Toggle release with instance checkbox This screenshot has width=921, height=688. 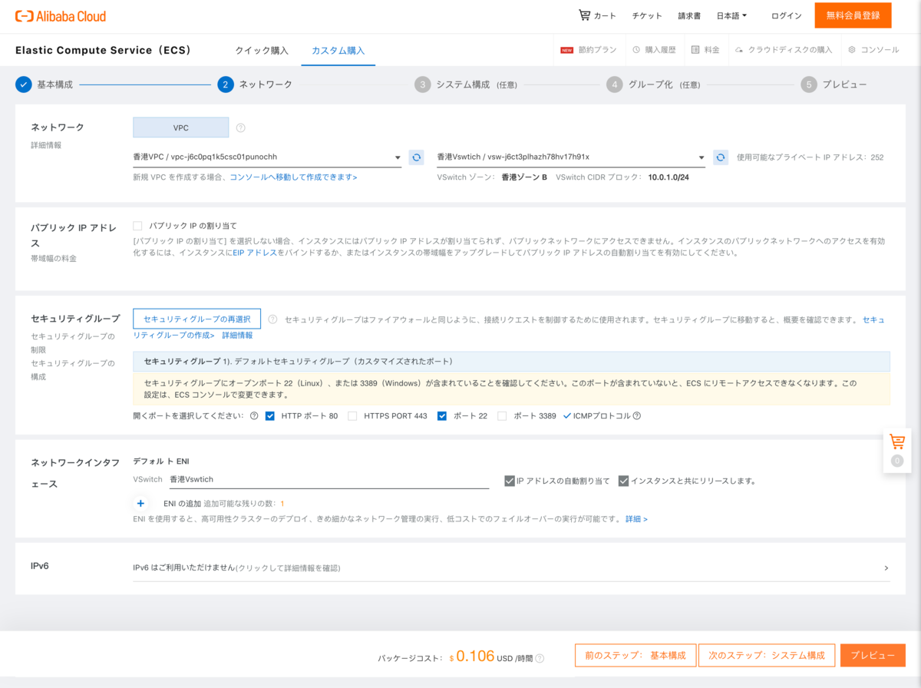(624, 481)
